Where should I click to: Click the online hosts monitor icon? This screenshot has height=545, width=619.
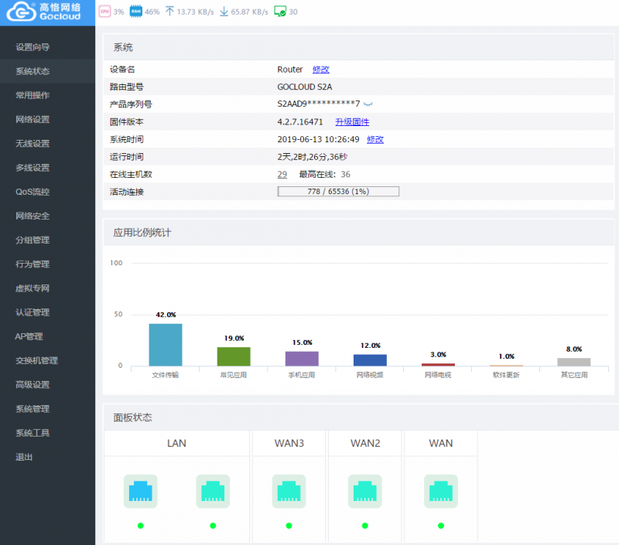pyautogui.click(x=280, y=12)
